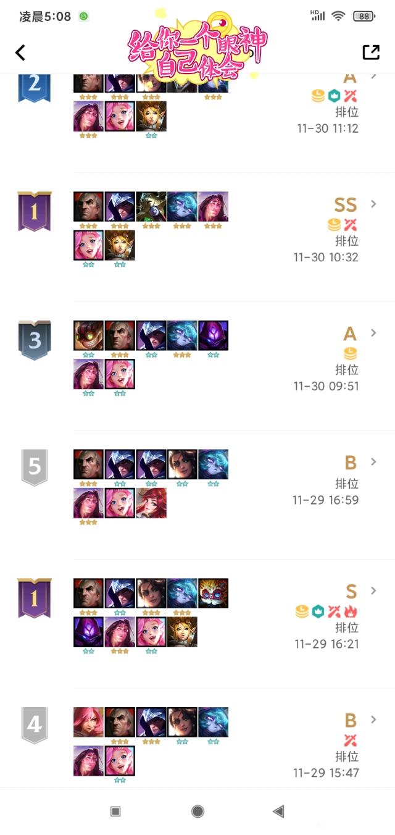Tap the Android recent apps square

(115, 811)
